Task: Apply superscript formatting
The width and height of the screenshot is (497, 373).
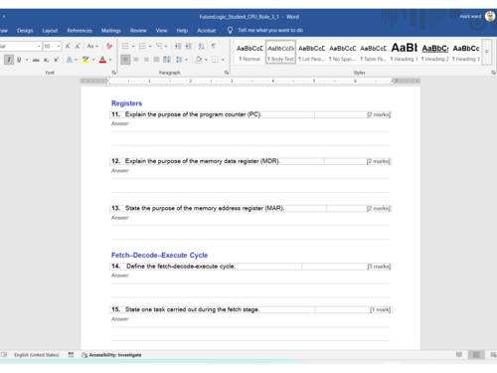Action: coord(57,60)
